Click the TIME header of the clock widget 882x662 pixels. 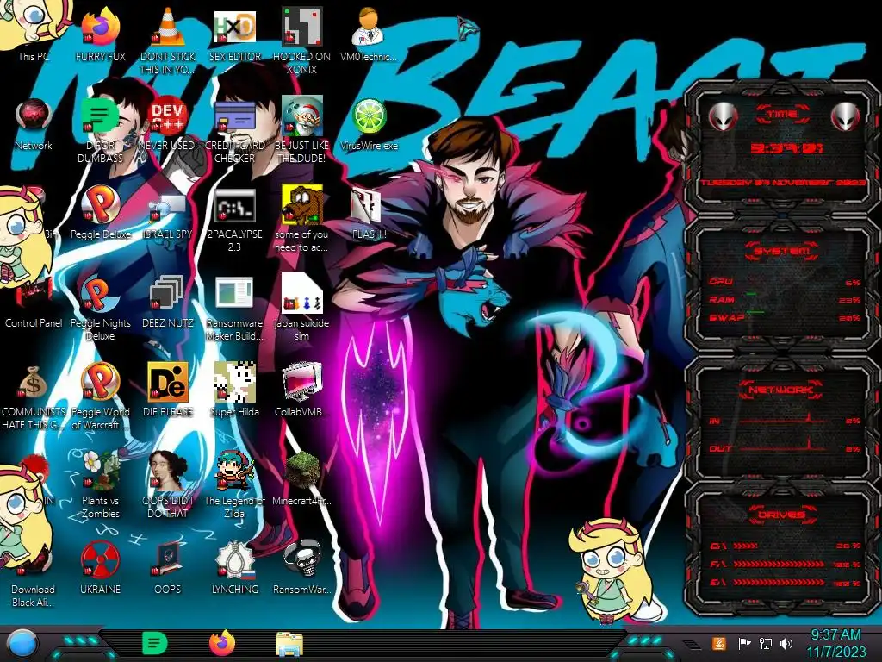point(782,115)
